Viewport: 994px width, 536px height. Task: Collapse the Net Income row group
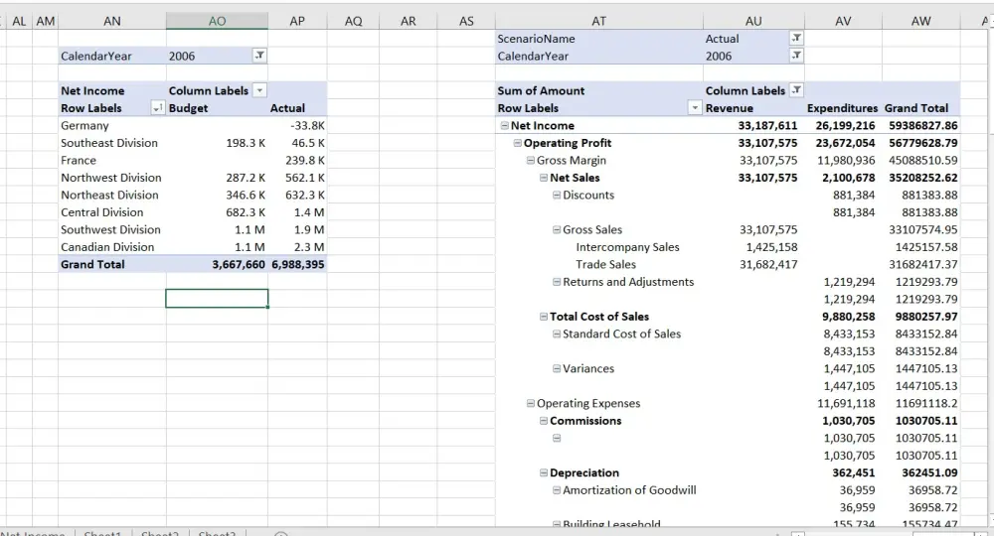(504, 126)
